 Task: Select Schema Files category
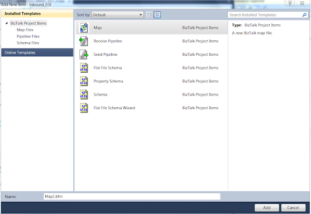28,43
